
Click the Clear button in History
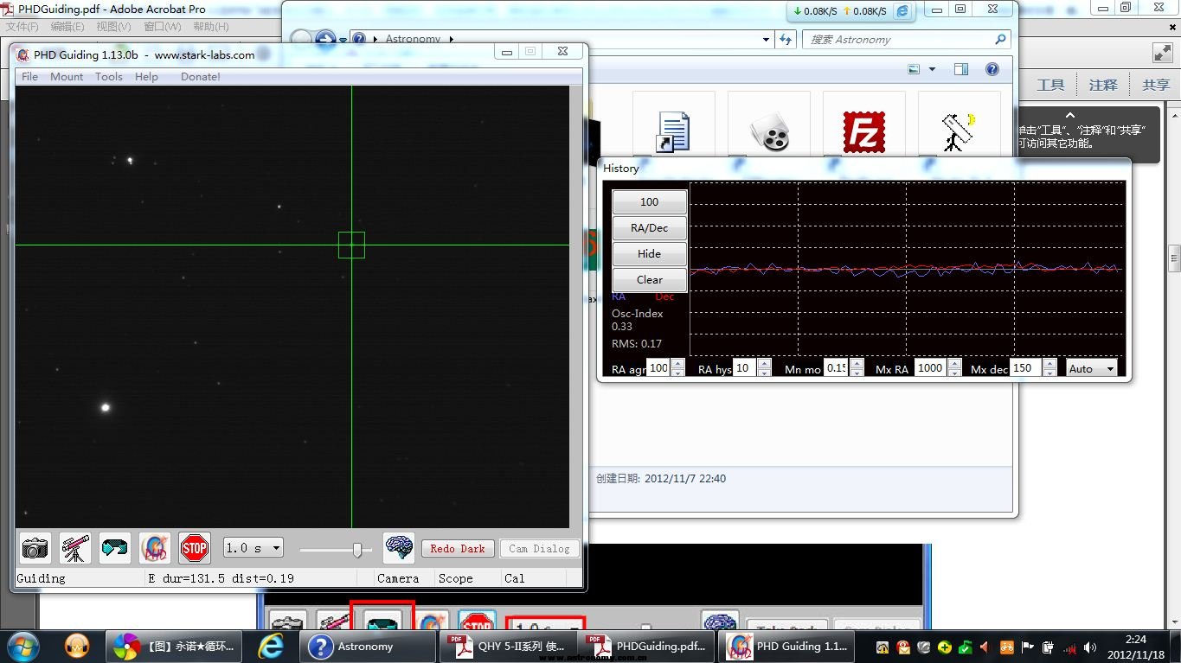pos(650,280)
